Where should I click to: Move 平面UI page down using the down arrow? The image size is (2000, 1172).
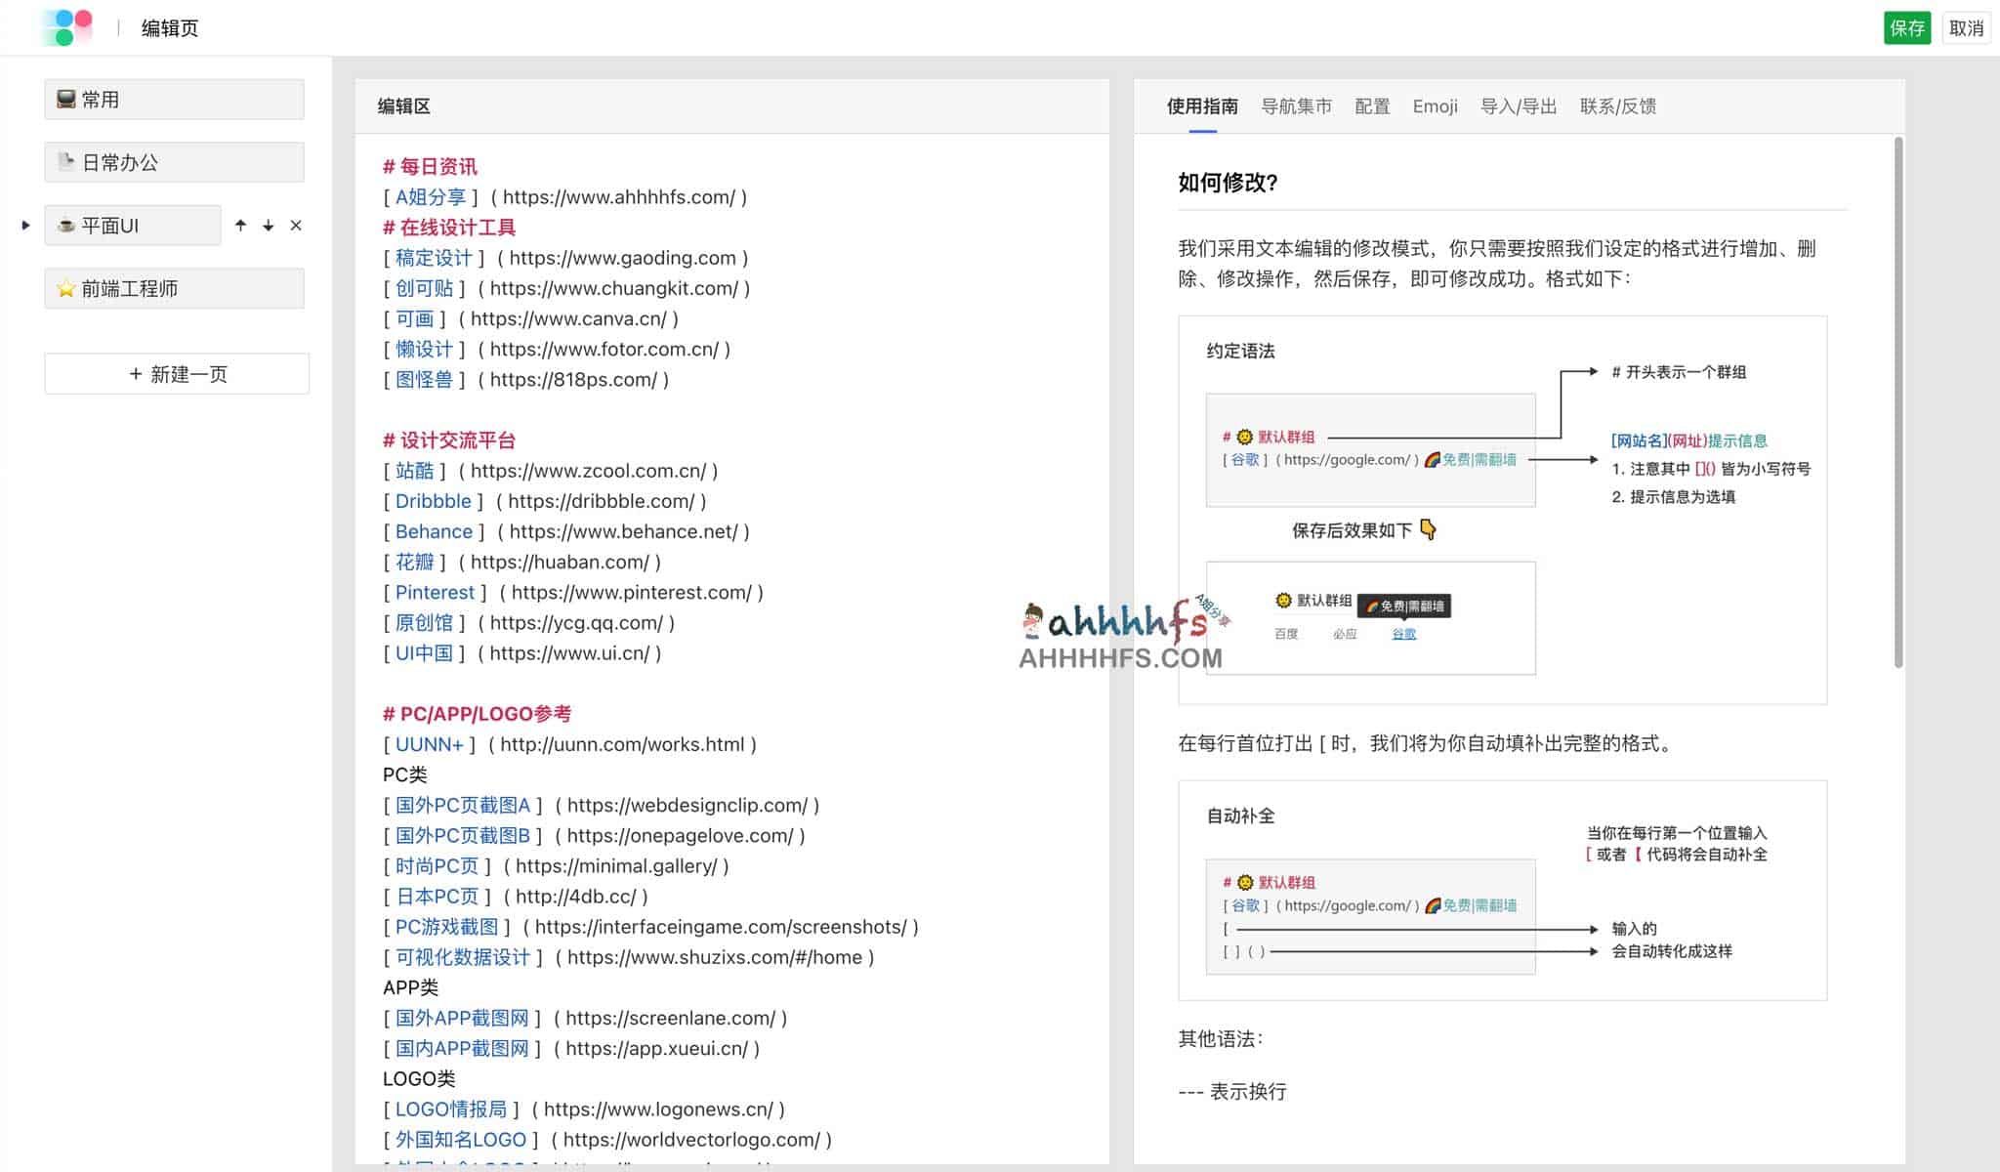pyautogui.click(x=267, y=225)
